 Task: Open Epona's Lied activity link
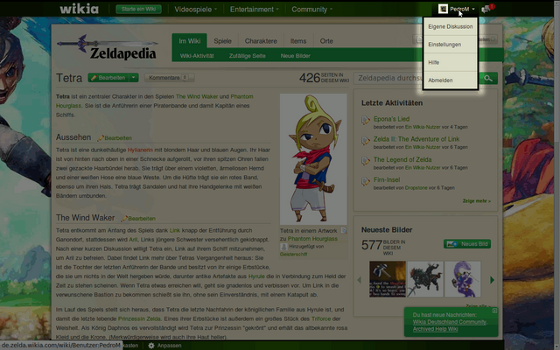tap(391, 119)
